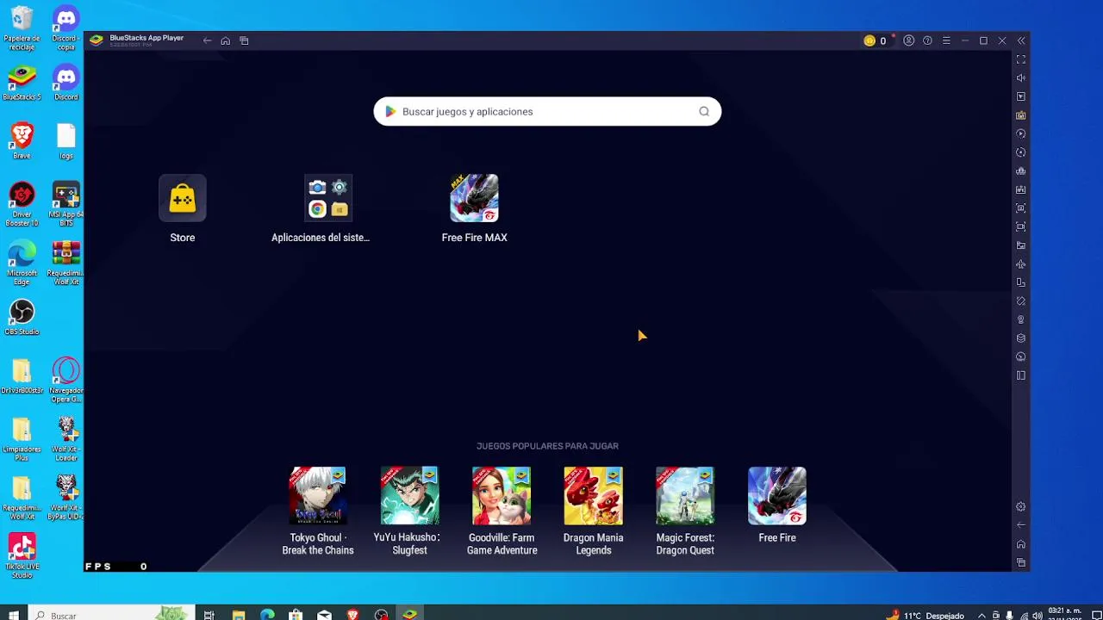Open YuYu Hakusho: Slugfest thumbnail
Screen dimensions: 1103x620
409,496
